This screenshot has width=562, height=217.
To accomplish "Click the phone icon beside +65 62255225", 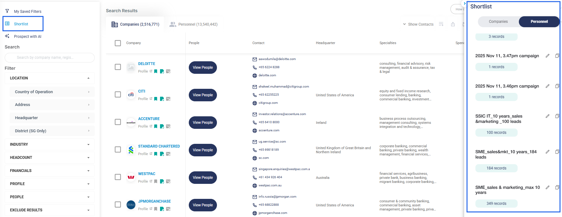I will coord(255,95).
